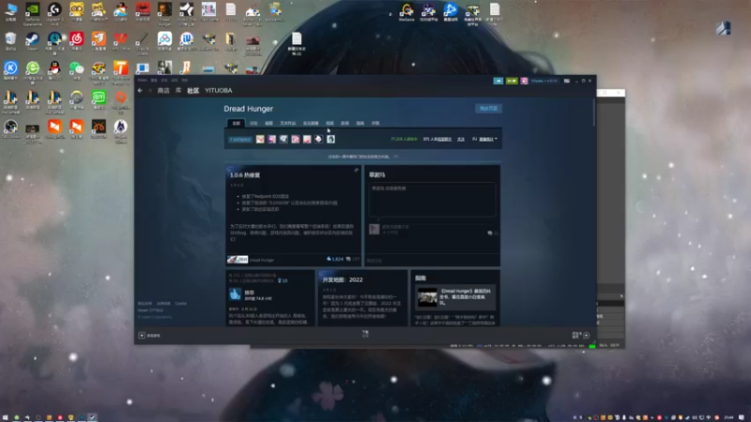Click the GeForce Experience desktop icon

(x=33, y=13)
